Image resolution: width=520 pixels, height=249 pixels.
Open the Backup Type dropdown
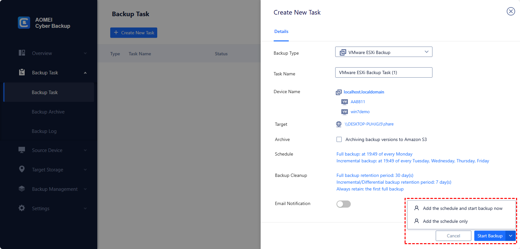[x=384, y=52]
